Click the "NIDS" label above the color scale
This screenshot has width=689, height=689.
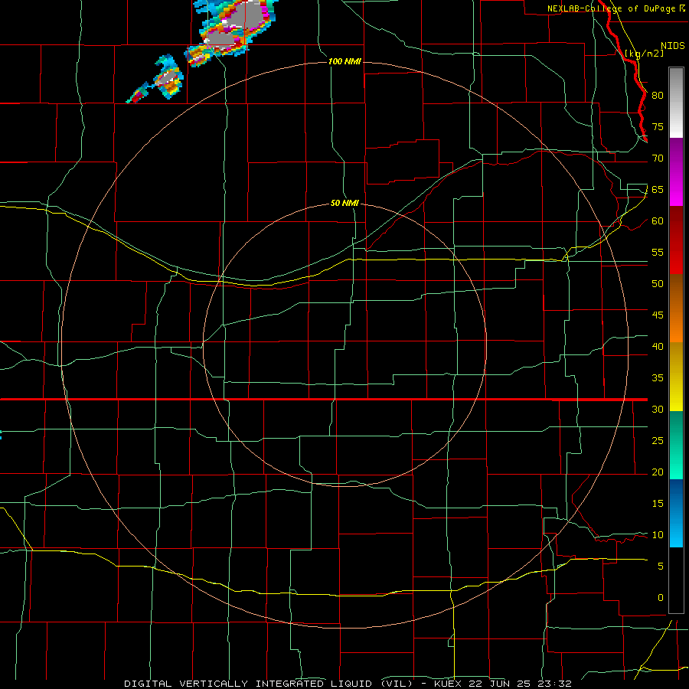click(x=672, y=46)
